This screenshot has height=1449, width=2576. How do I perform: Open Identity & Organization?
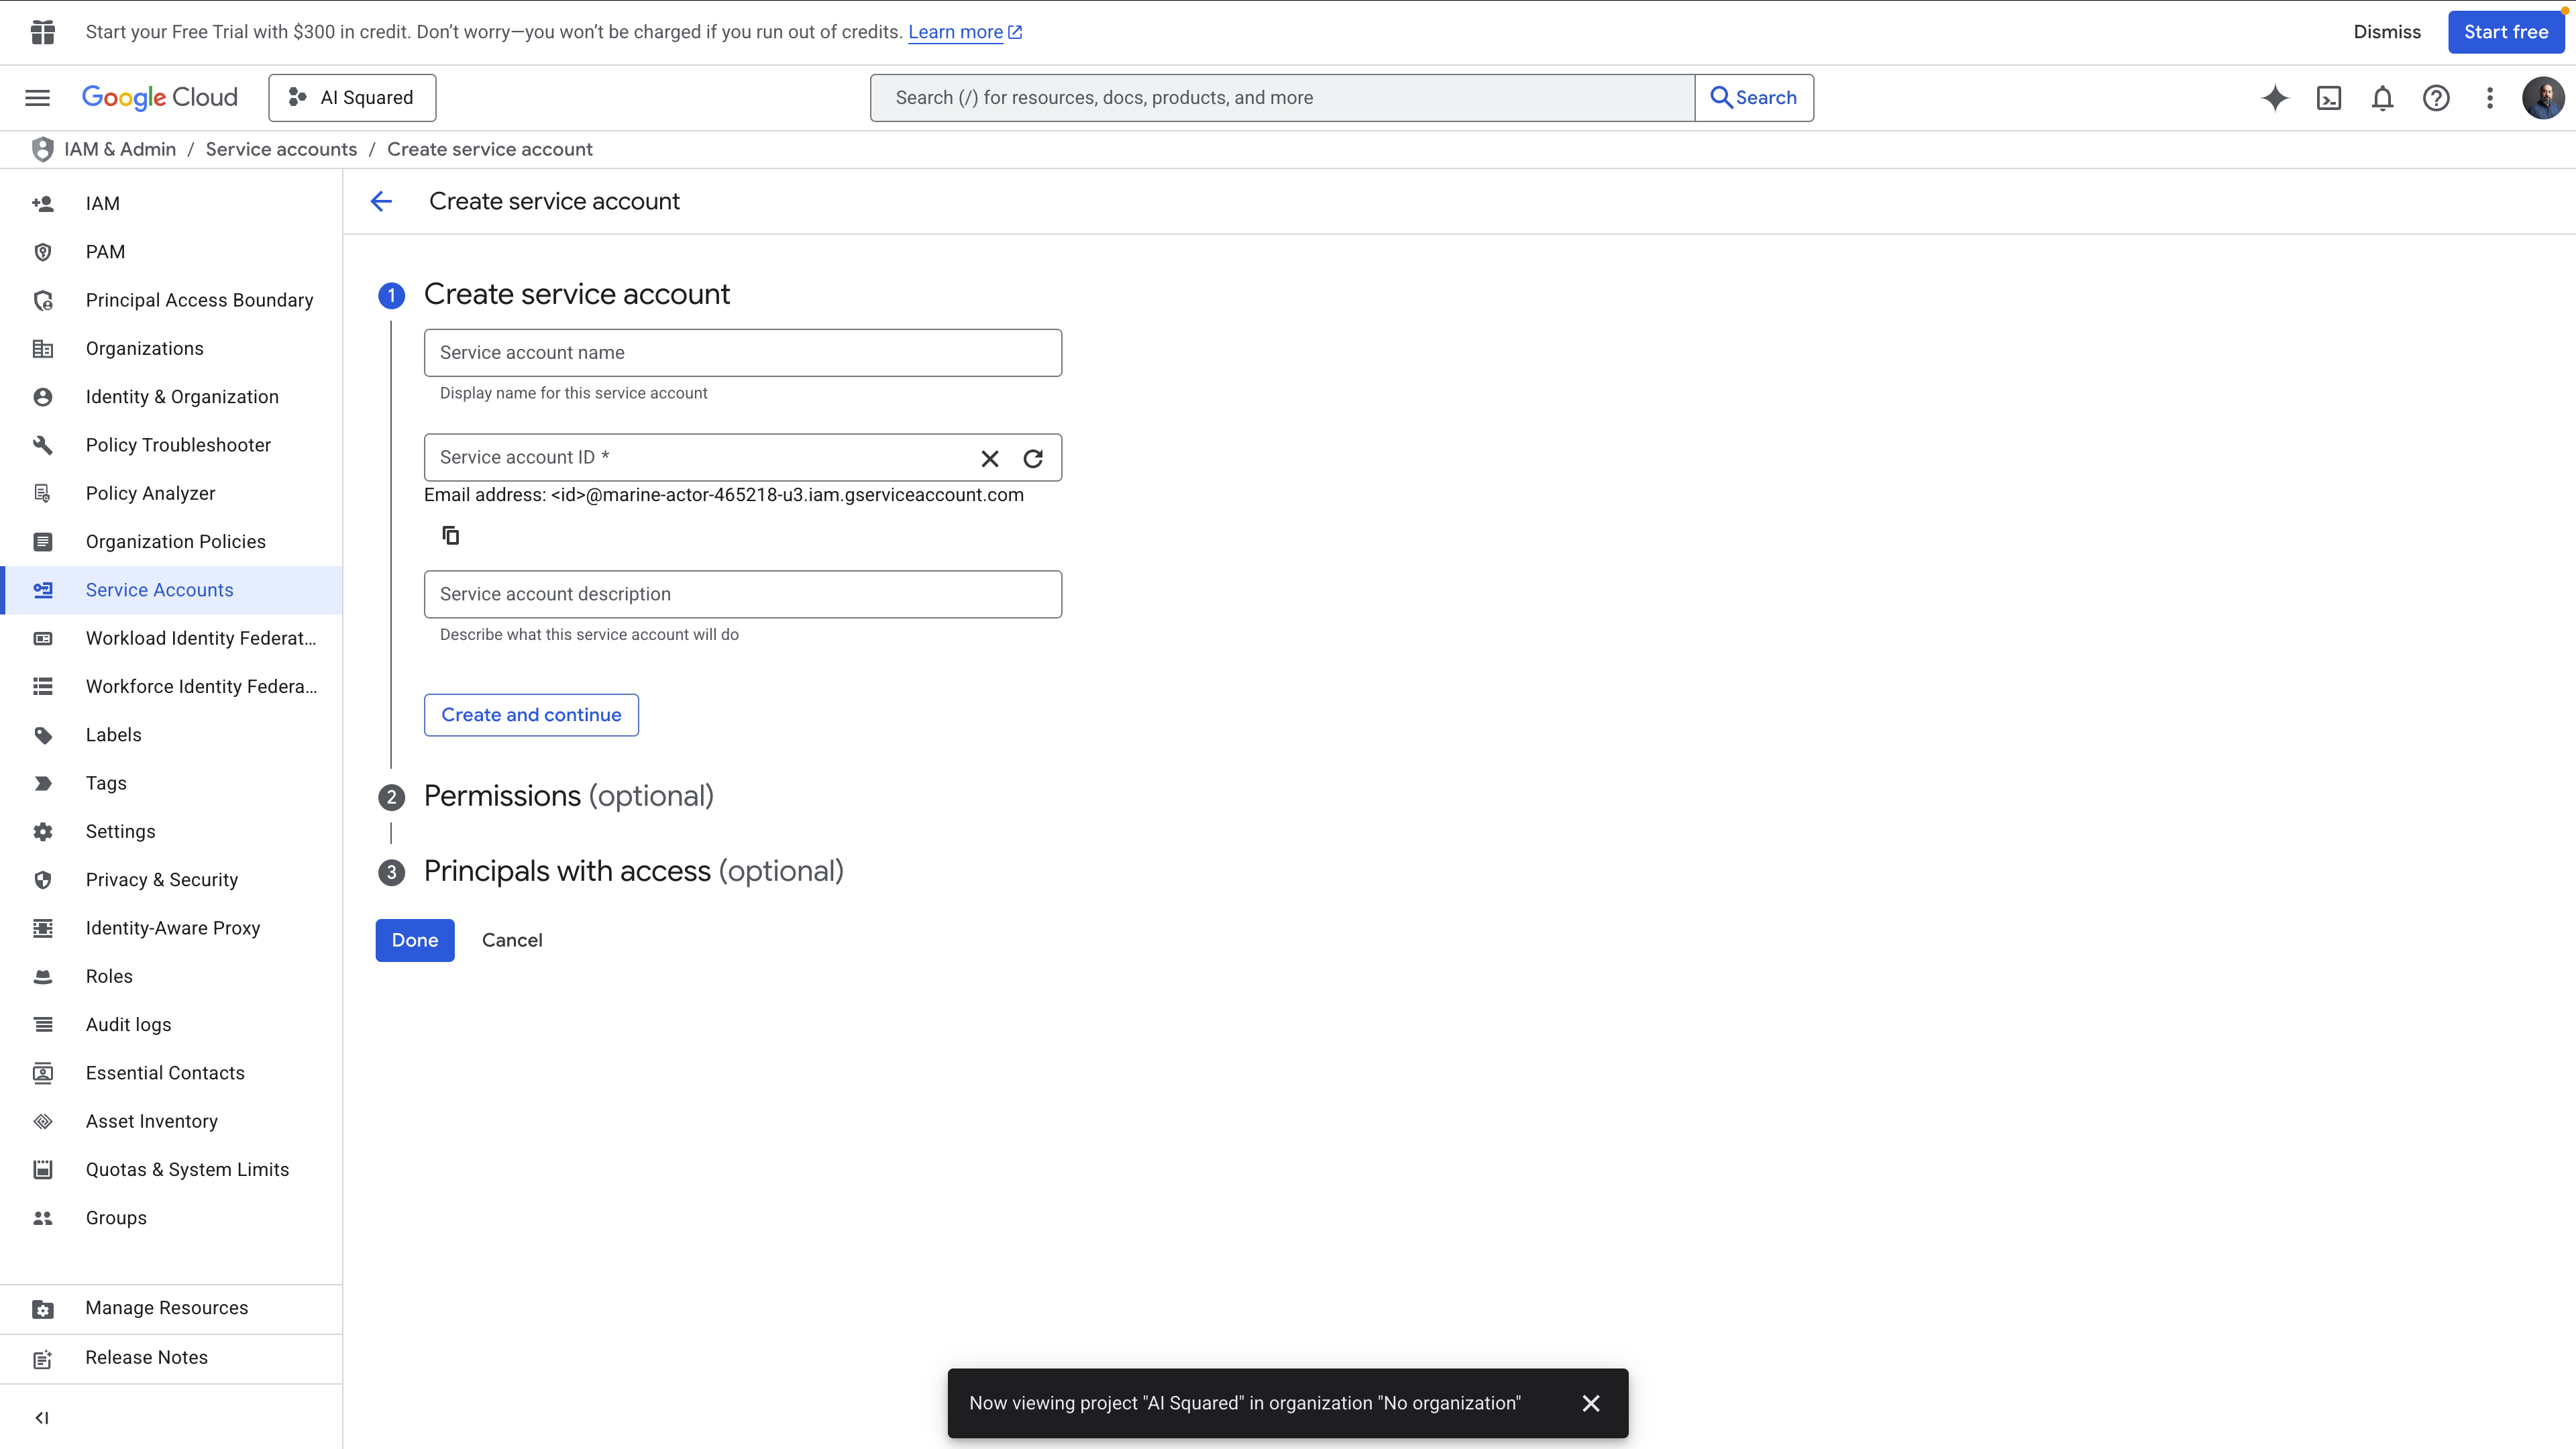(172, 397)
